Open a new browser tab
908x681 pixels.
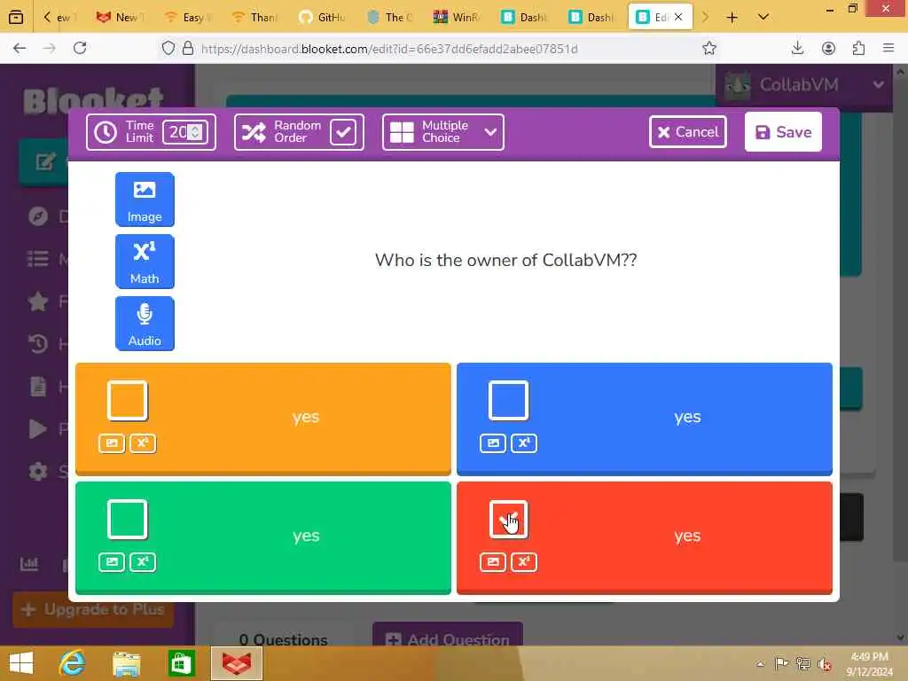click(x=732, y=18)
